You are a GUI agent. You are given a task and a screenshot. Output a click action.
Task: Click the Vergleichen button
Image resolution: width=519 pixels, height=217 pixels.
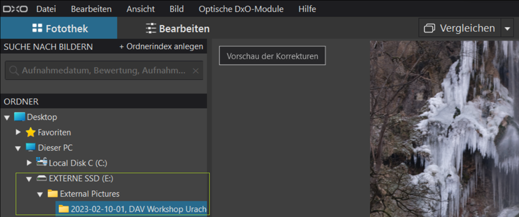(x=459, y=28)
